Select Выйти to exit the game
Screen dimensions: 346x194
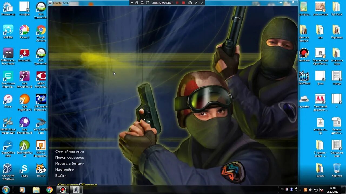click(61, 175)
